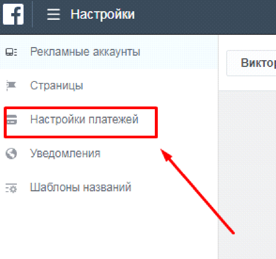This screenshot has height=259, width=276.
Task: Go to Страницы in the sidebar
Action: click(56, 86)
